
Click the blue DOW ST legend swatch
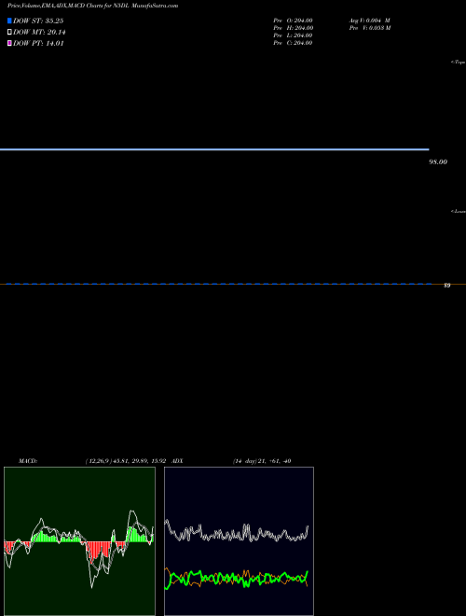tap(9, 21)
